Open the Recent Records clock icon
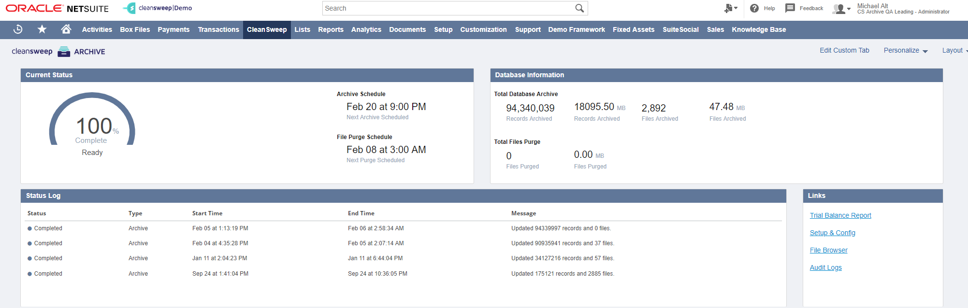This screenshot has height=308, width=968. 18,29
